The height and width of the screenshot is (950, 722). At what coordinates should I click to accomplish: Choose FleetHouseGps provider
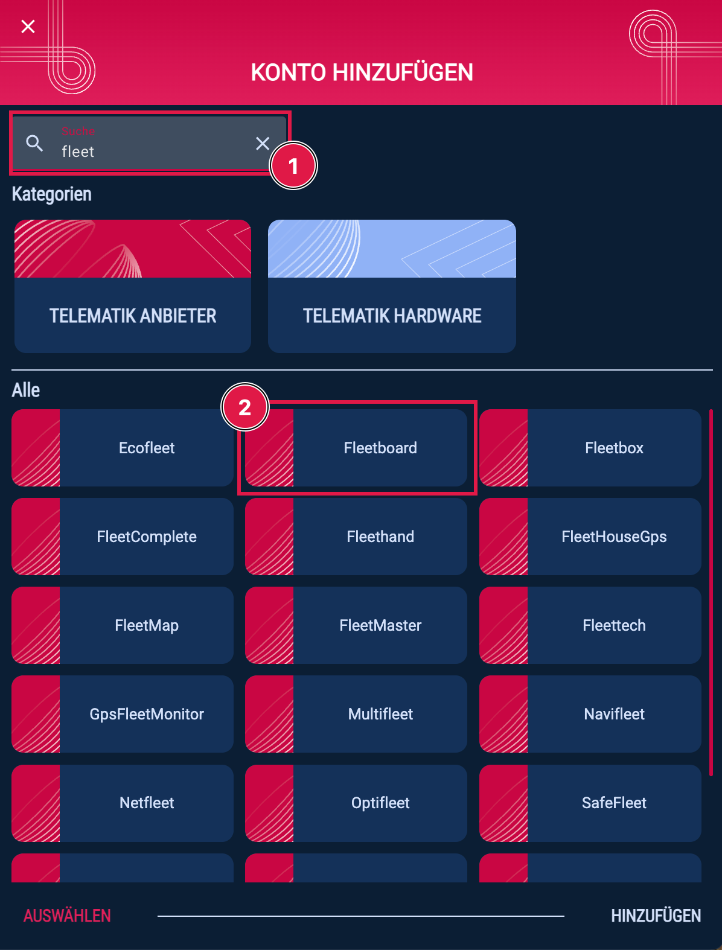[x=613, y=537]
